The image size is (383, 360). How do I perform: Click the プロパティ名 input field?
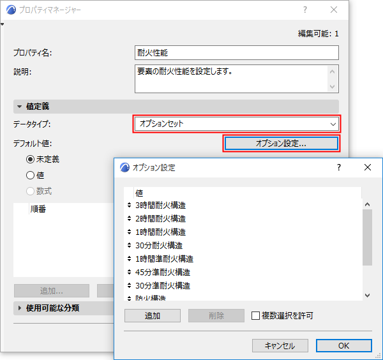(237, 52)
